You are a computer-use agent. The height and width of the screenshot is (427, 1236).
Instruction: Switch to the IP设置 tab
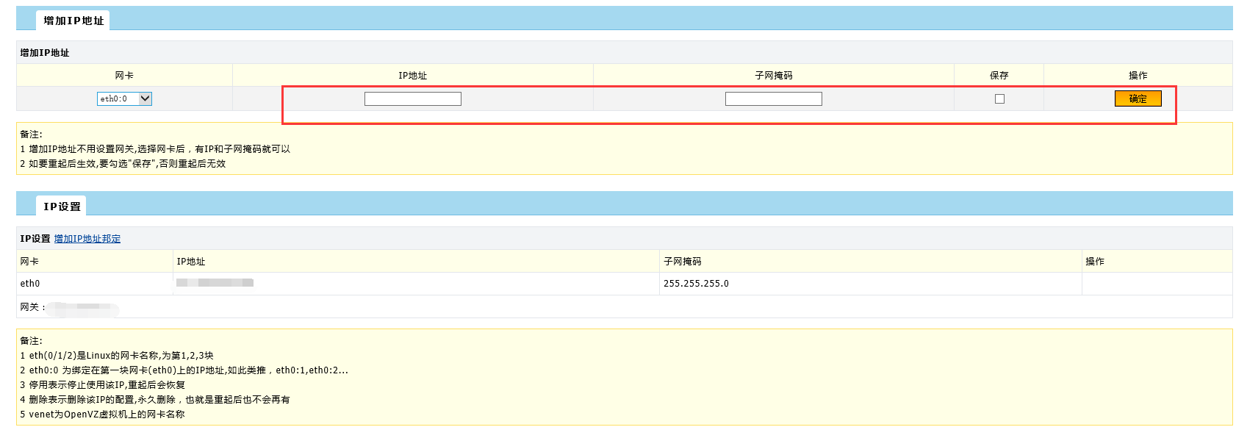coord(62,207)
